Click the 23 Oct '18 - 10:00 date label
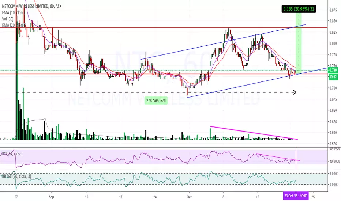Image resolution: width=341 pixels, height=201 pixels. [x=296, y=196]
